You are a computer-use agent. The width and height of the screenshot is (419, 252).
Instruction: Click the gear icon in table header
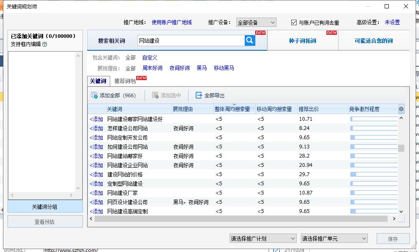tap(401, 109)
